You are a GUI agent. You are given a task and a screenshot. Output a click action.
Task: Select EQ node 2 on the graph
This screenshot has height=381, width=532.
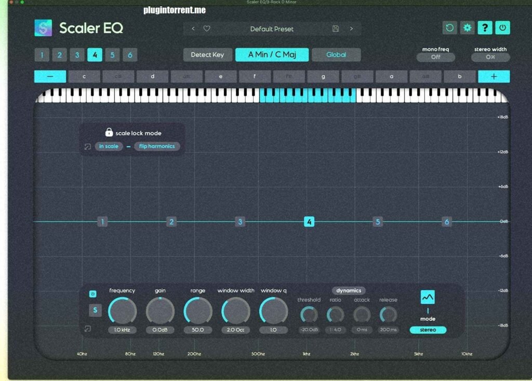click(171, 222)
